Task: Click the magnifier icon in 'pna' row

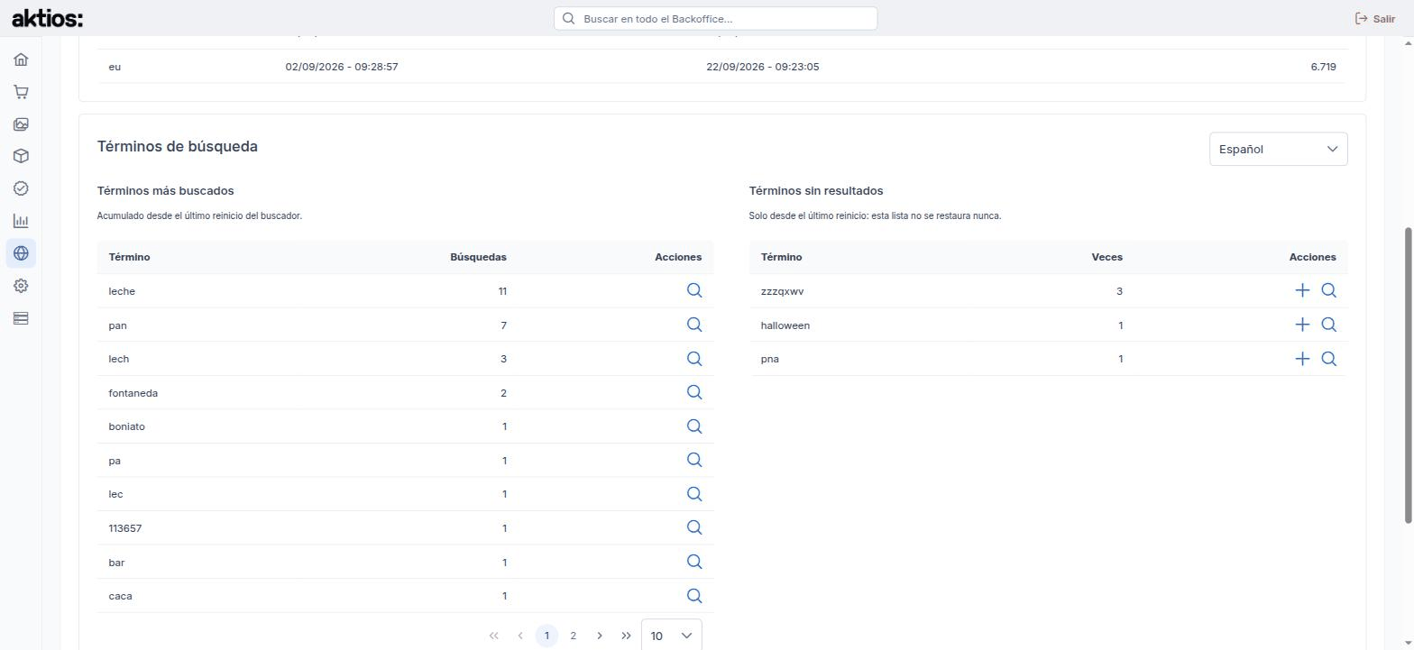Action: (x=1329, y=359)
